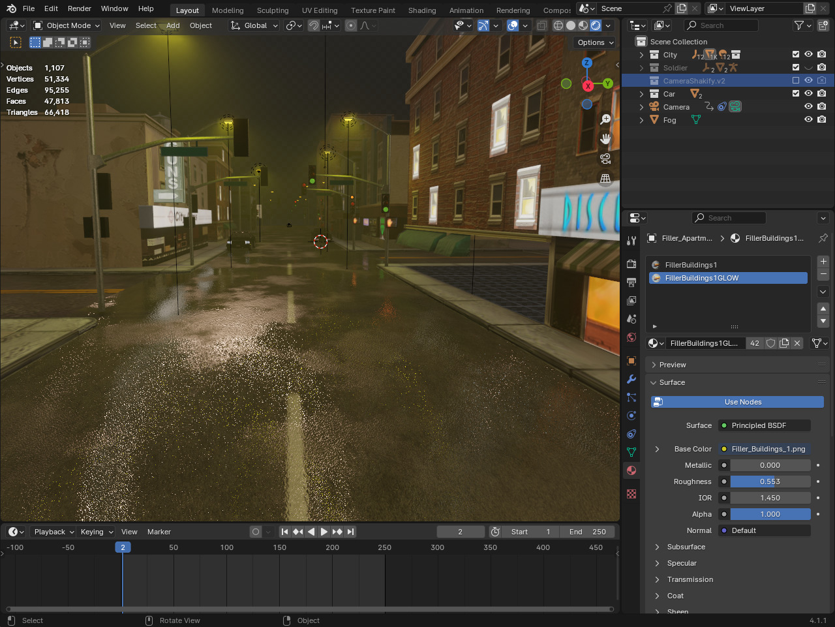
Task: Switch to the Shading workspace tab
Action: point(422,10)
